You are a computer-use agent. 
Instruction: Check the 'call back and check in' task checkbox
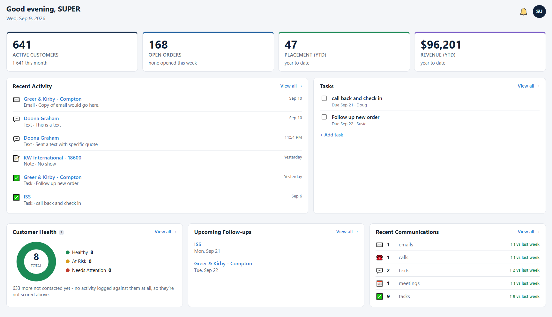click(324, 98)
